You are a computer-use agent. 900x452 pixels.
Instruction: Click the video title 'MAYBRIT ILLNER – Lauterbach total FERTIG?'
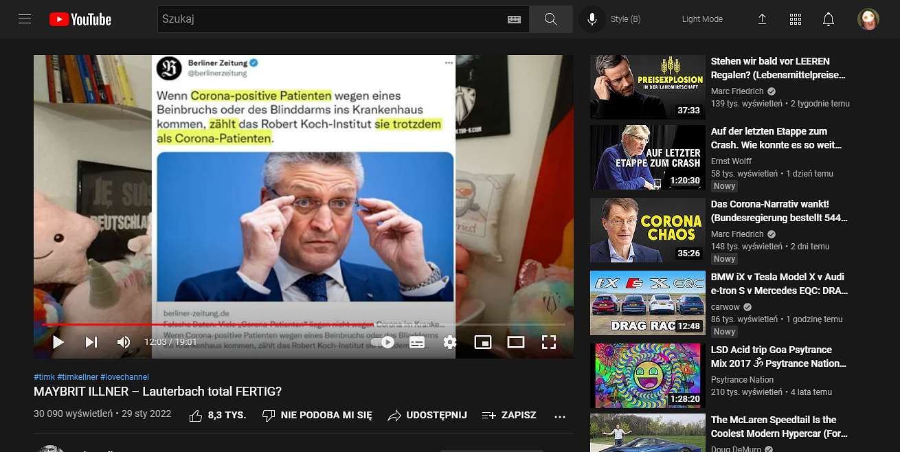(158, 392)
